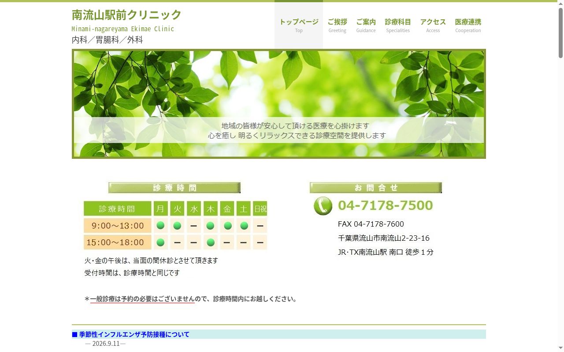Click the scrollbar up arrow
Image resolution: width=564 pixels, height=352 pixels.
click(560, 4)
